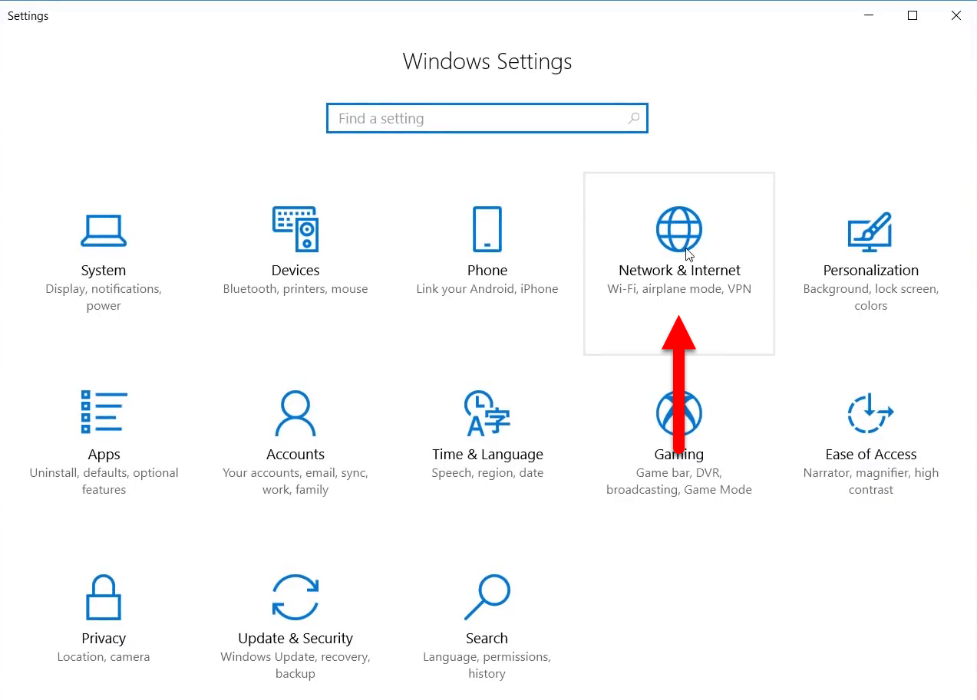Click "Game bar, DVR, broadcasting, Game Mode" text
This screenshot has height=700, width=977.
tap(679, 481)
